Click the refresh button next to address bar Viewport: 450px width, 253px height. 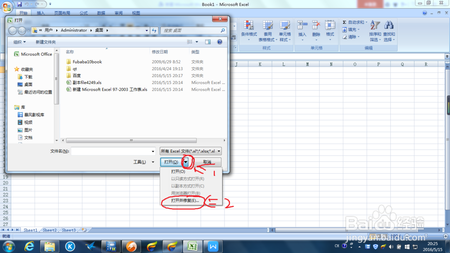(x=154, y=31)
